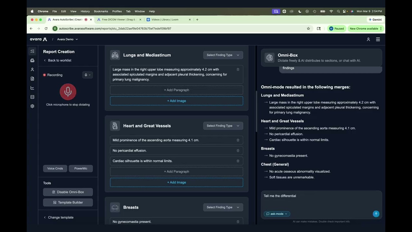Open the analytics chart icon in sidebar

[x=32, y=88]
